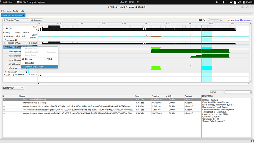This screenshot has height=143, width=254.
Task: Select the Memcpy DtoH (Pageable) event row
Action: point(102,99)
